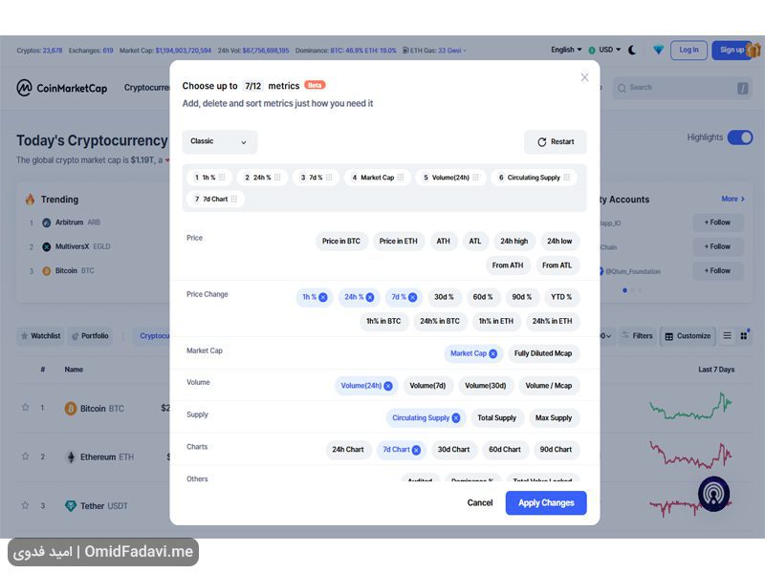The height and width of the screenshot is (573, 765).
Task: Add the Volume / Mcap metric
Action: 548,386
